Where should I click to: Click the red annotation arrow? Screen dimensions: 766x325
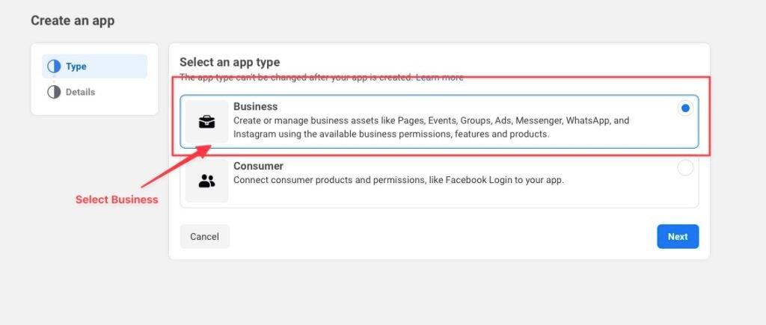[176, 166]
